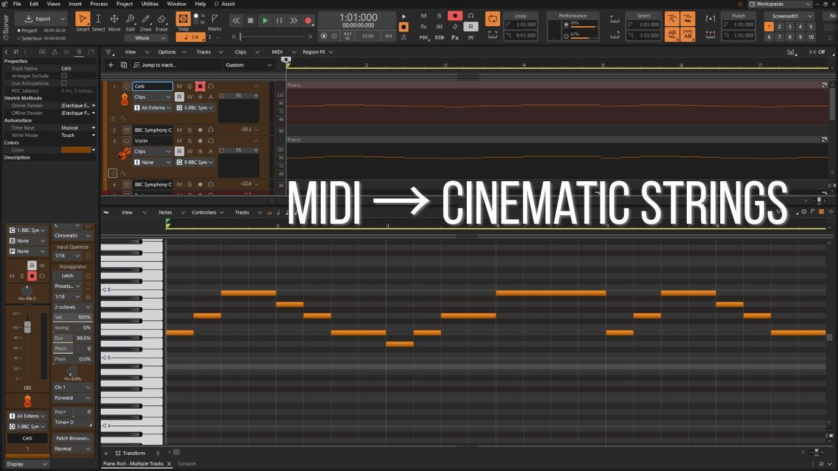Click the Marks flag icon
The image size is (838, 471).
215,18
